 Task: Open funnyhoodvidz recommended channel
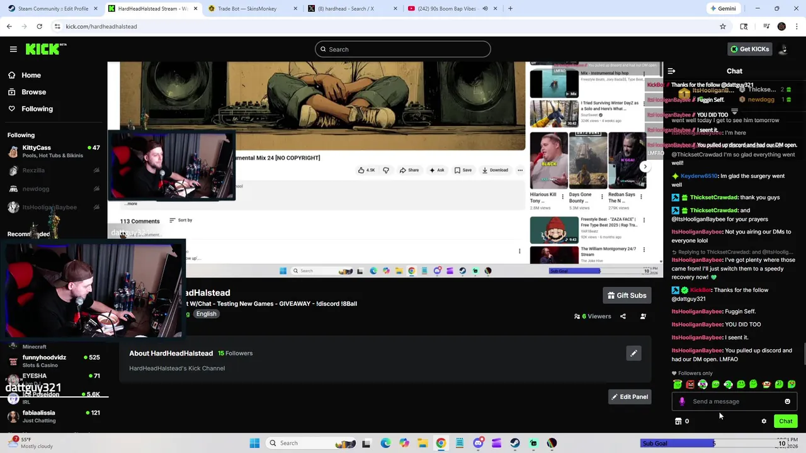(x=54, y=361)
